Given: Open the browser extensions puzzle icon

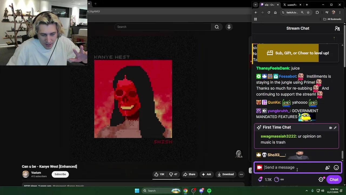Looking at the screenshot, I should point(317,12).
